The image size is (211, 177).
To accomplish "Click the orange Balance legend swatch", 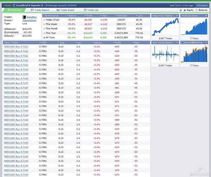I will (x=192, y=43).
